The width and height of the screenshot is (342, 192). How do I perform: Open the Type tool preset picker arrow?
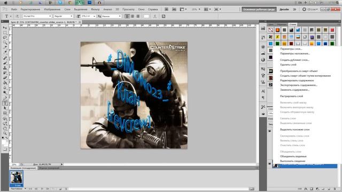point(11,17)
